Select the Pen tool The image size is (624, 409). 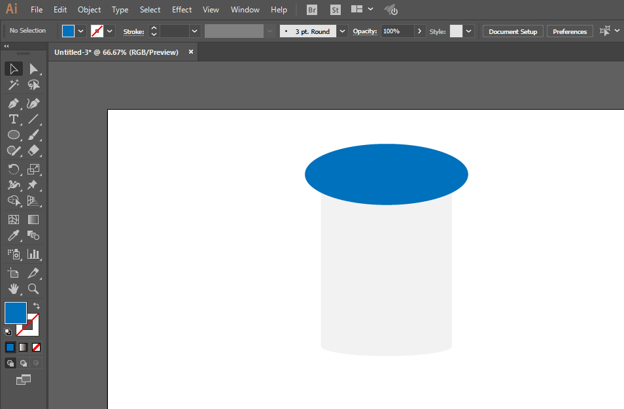click(x=14, y=104)
